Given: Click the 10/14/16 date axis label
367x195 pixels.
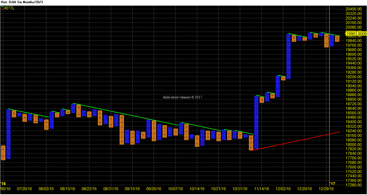Looking at the screenshot, I should pyautogui.click(x=197, y=189).
